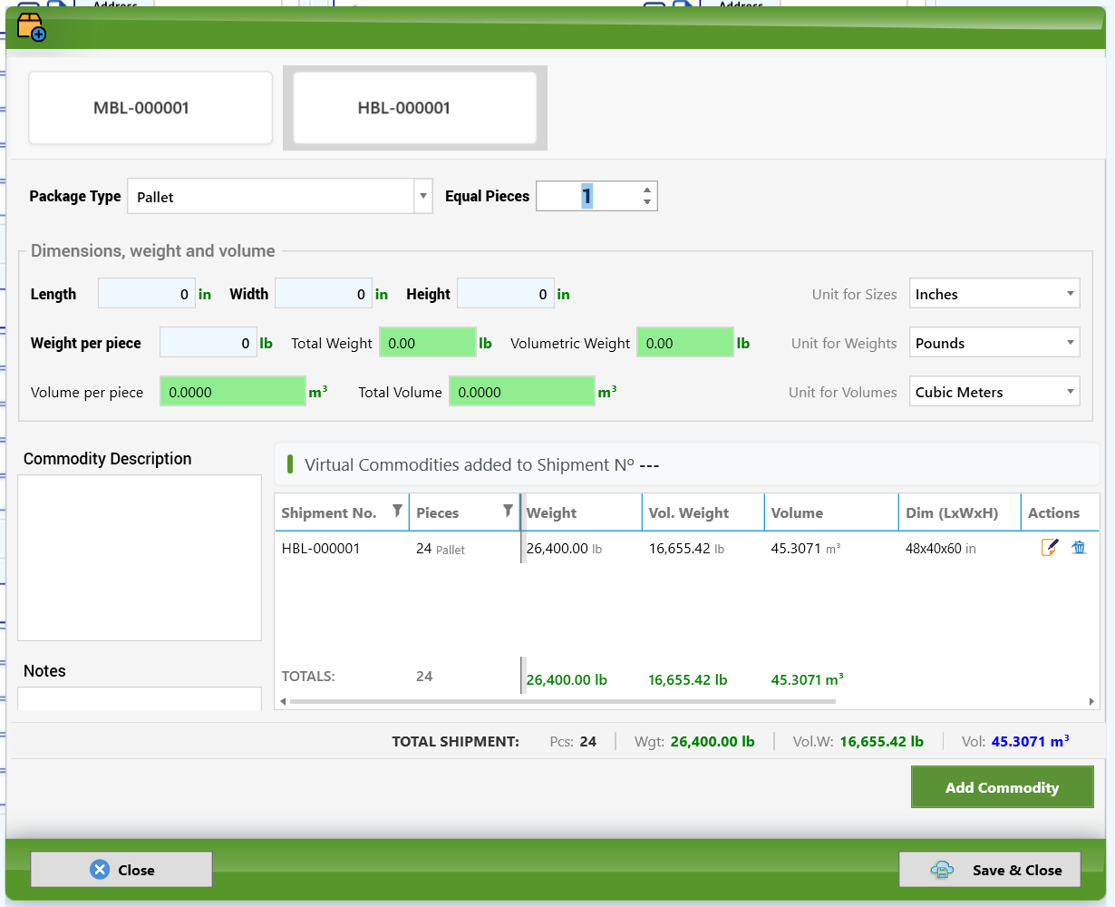Click the Close button at bottom left

[x=121, y=870]
